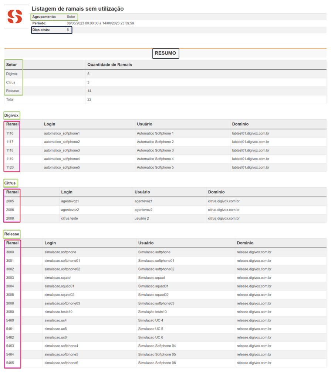Click the 'Agrupamento:' label
Viewport: 331px width, 378px height.
click(x=44, y=17)
